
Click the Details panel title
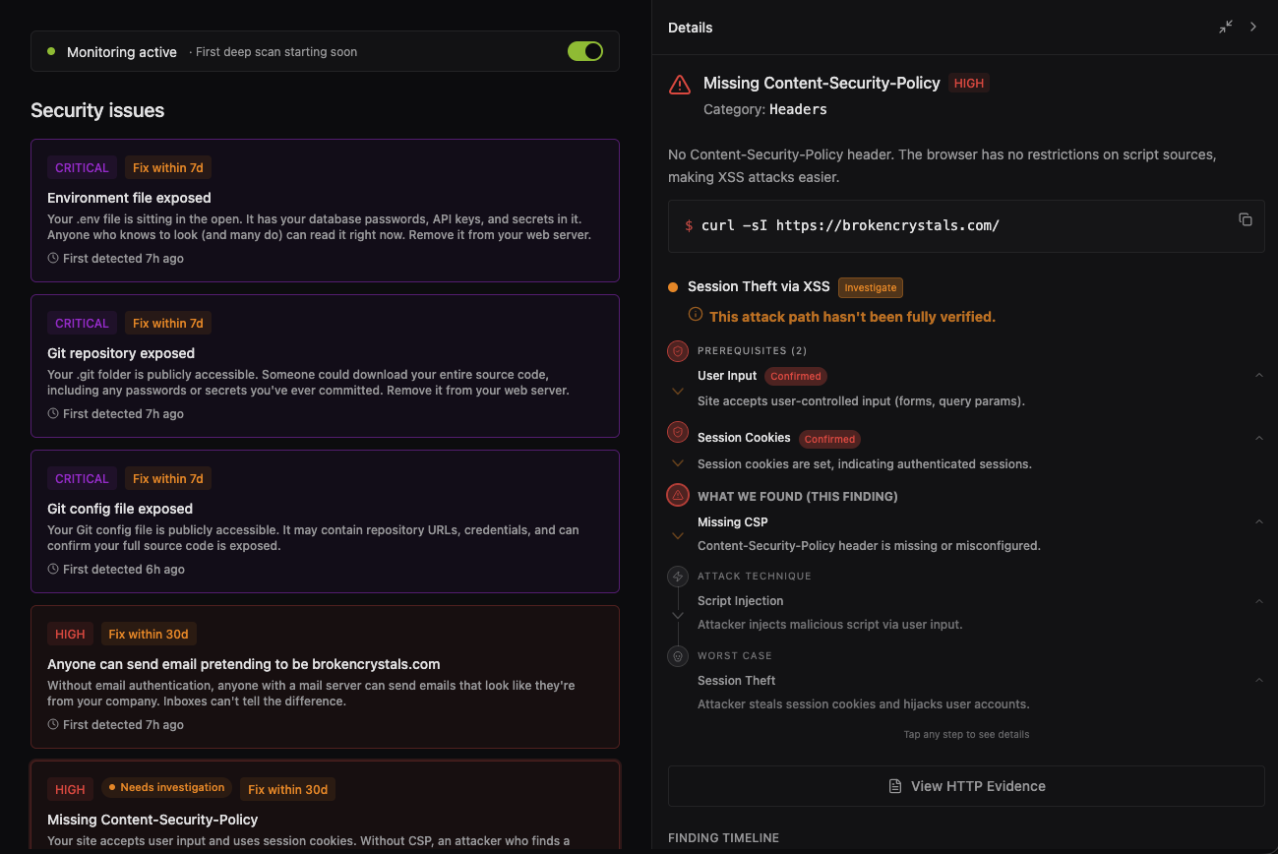(690, 28)
